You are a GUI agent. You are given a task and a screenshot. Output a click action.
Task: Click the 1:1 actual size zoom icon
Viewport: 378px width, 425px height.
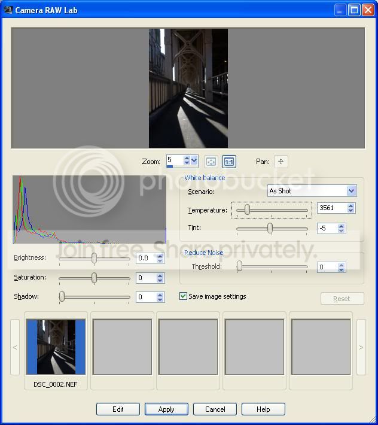(229, 162)
